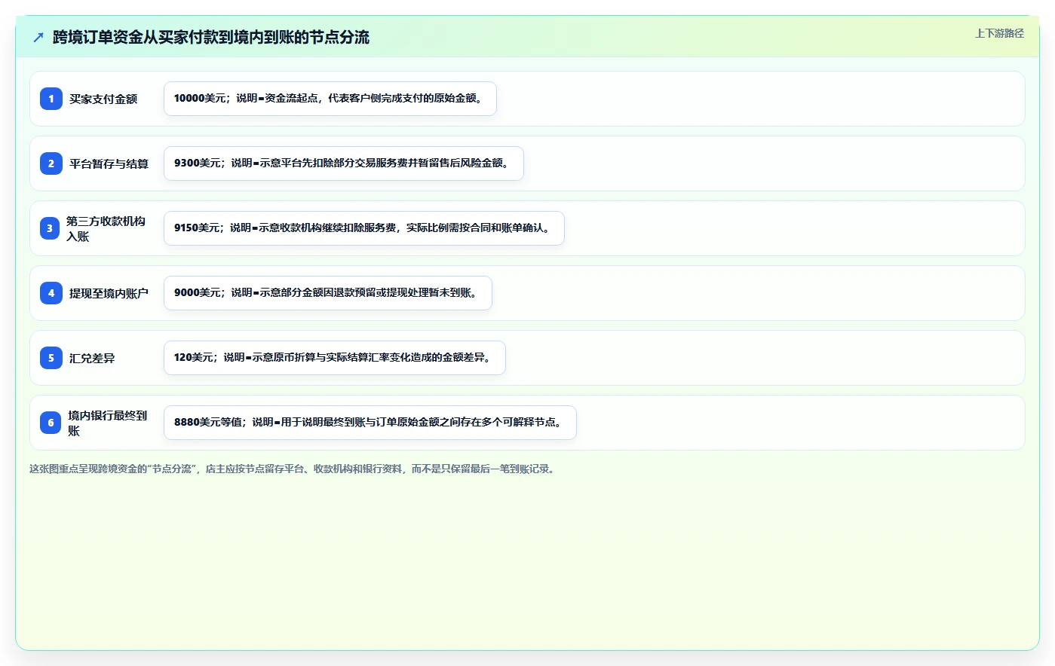
Task: Click the 平台暂存与结算 label
Action: click(x=109, y=163)
